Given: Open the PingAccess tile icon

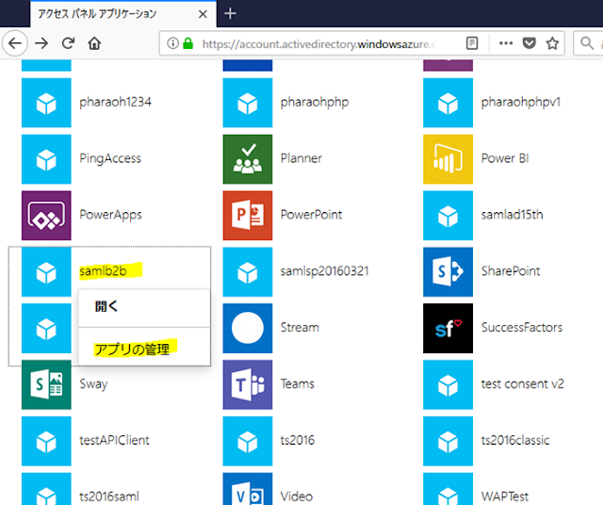Looking at the screenshot, I should pos(46,159).
